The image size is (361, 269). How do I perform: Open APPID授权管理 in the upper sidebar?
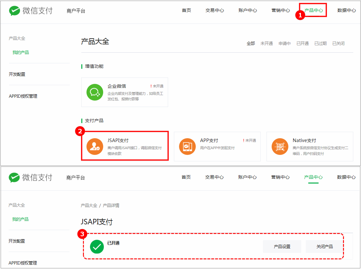coord(23,96)
